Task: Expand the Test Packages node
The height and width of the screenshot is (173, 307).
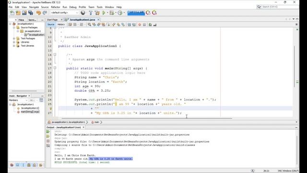Action: click(14, 38)
